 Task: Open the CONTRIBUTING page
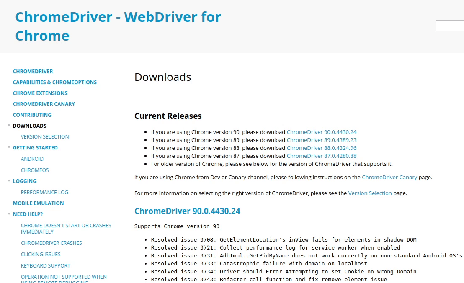32,115
